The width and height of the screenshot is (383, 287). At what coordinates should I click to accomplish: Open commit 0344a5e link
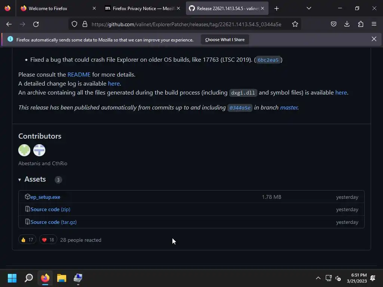pyautogui.click(x=240, y=108)
